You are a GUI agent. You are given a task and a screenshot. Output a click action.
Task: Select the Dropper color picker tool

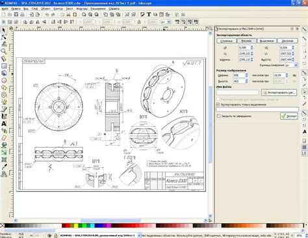(4, 166)
